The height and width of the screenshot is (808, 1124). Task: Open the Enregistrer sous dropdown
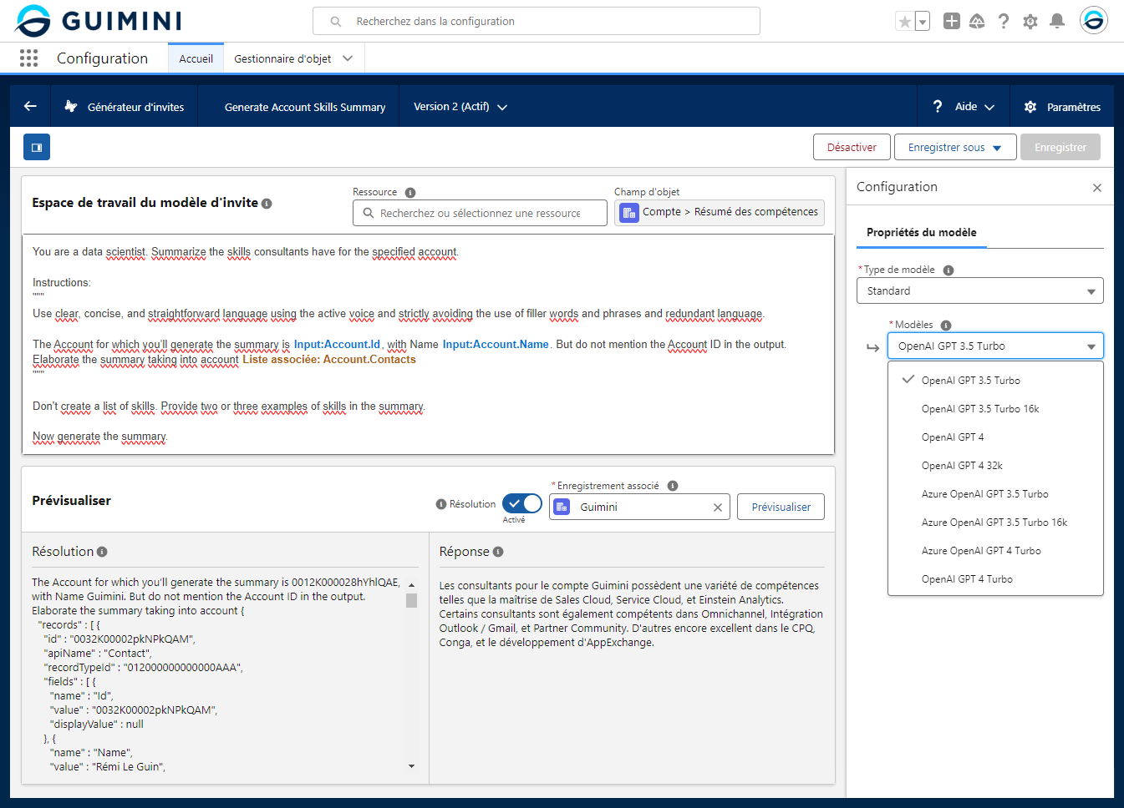tap(955, 147)
